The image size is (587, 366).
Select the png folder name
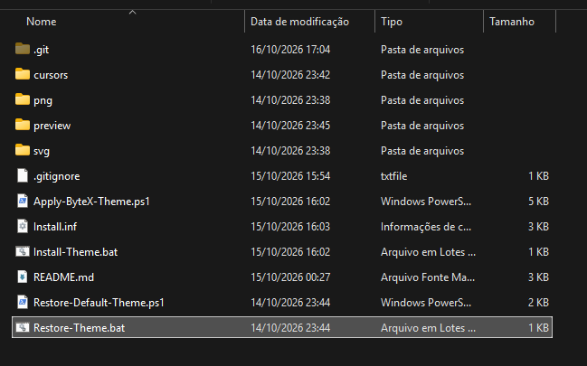43,100
